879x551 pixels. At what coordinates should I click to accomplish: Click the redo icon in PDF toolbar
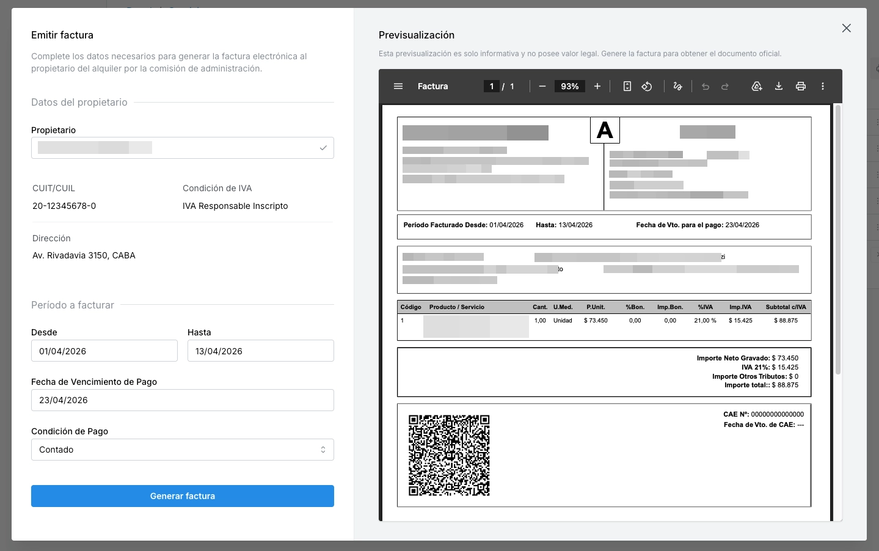[725, 86]
